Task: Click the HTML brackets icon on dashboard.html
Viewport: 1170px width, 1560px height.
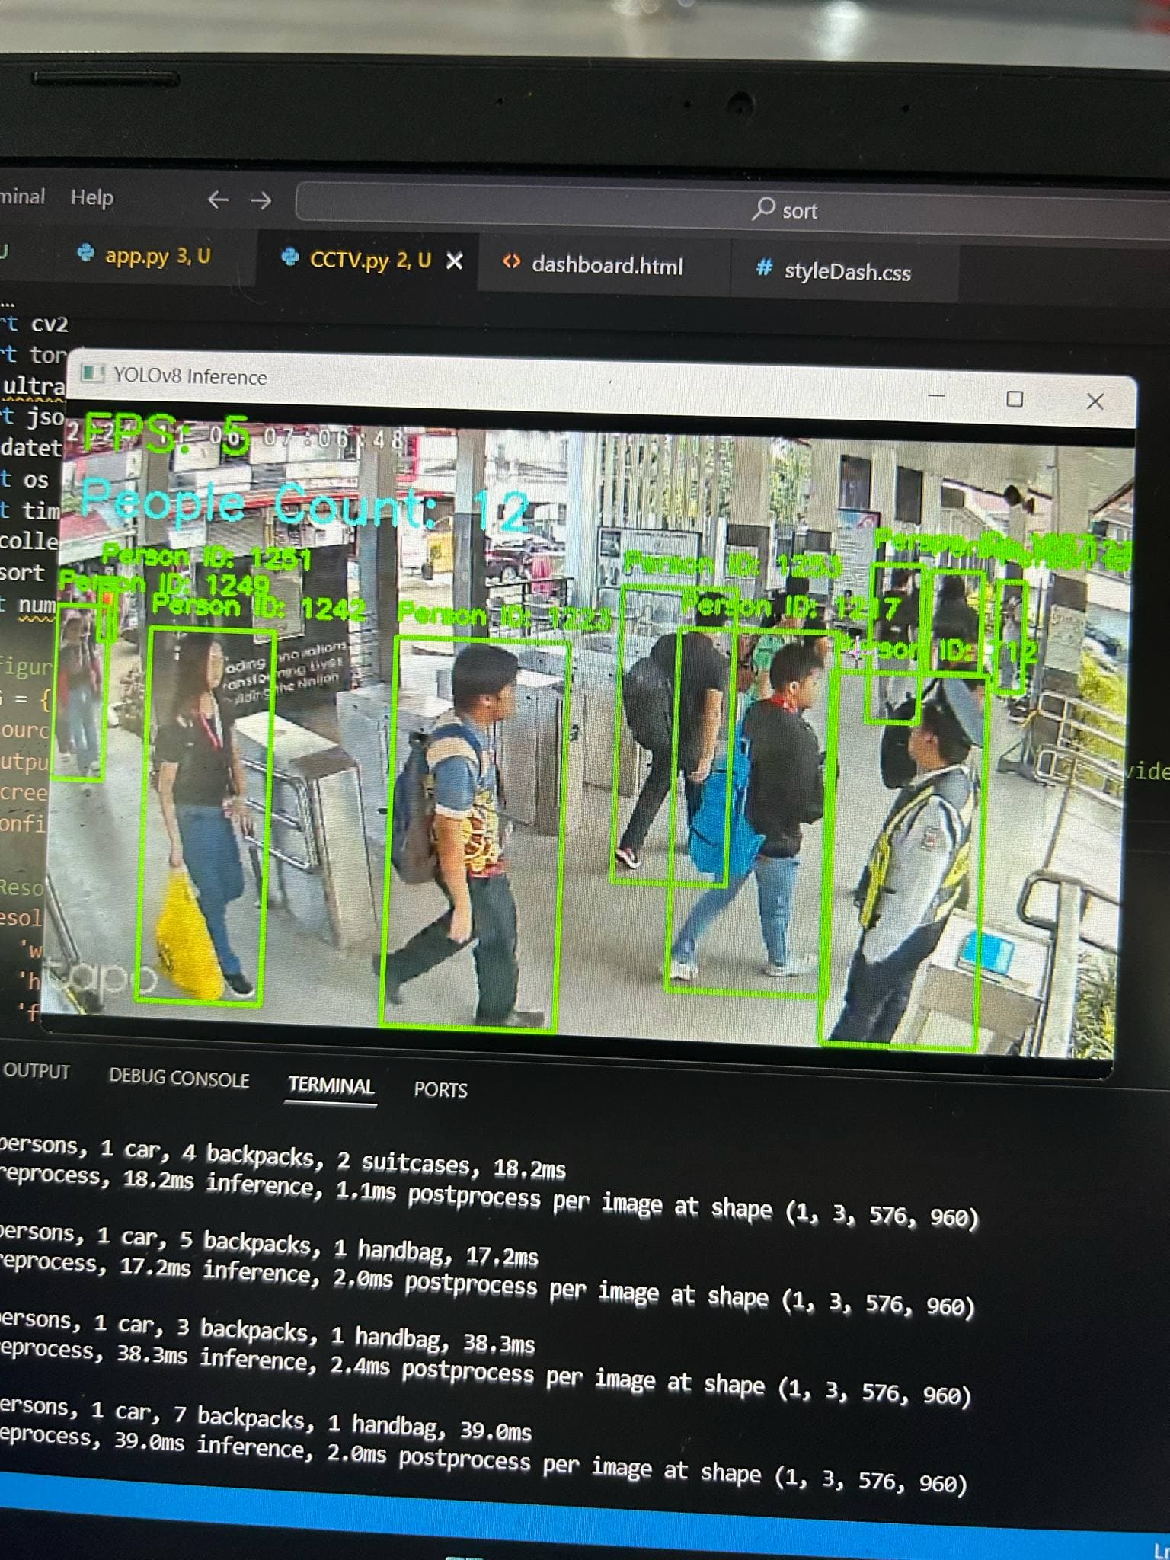Action: point(511,262)
